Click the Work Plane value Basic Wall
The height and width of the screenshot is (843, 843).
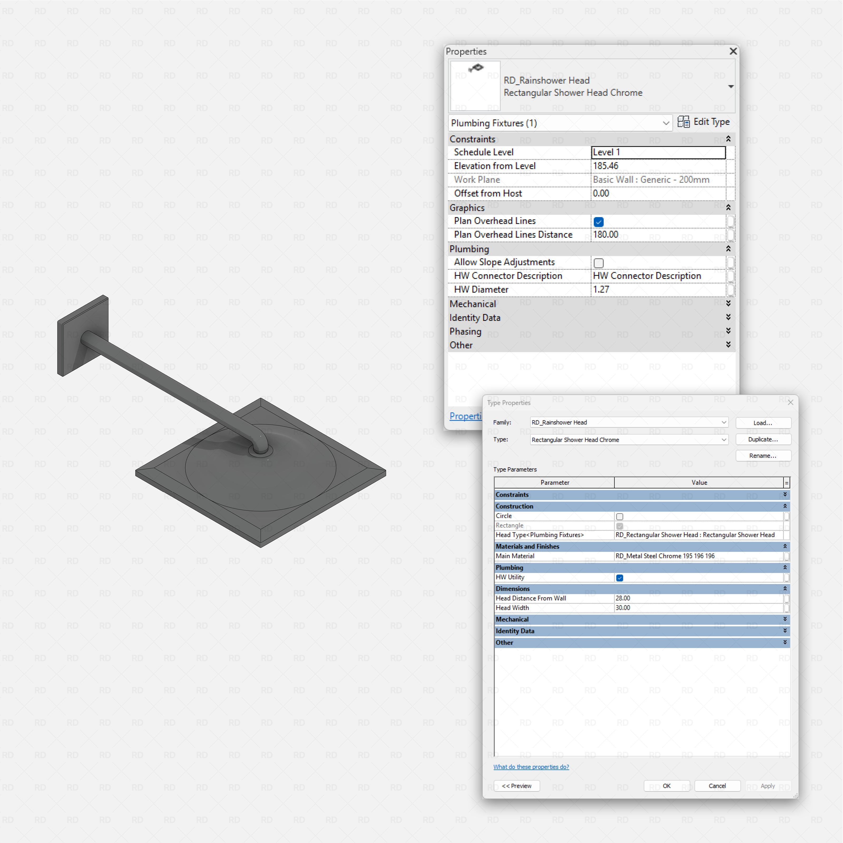point(658,180)
